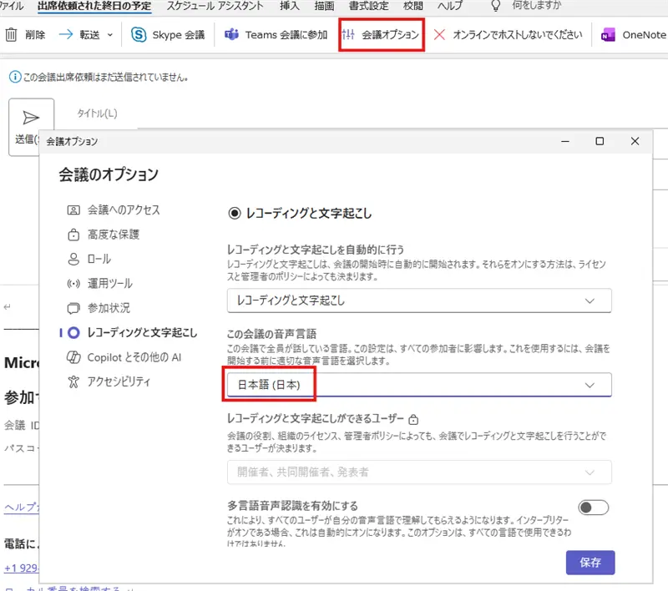Screen dimensions: 668x591
Task: Select 高度な保護 in options sidebar
Action: click(104, 235)
